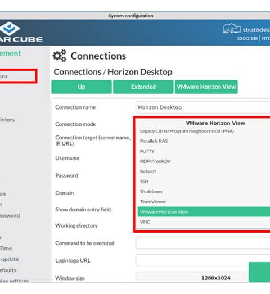Click the Username label

tap(67, 158)
